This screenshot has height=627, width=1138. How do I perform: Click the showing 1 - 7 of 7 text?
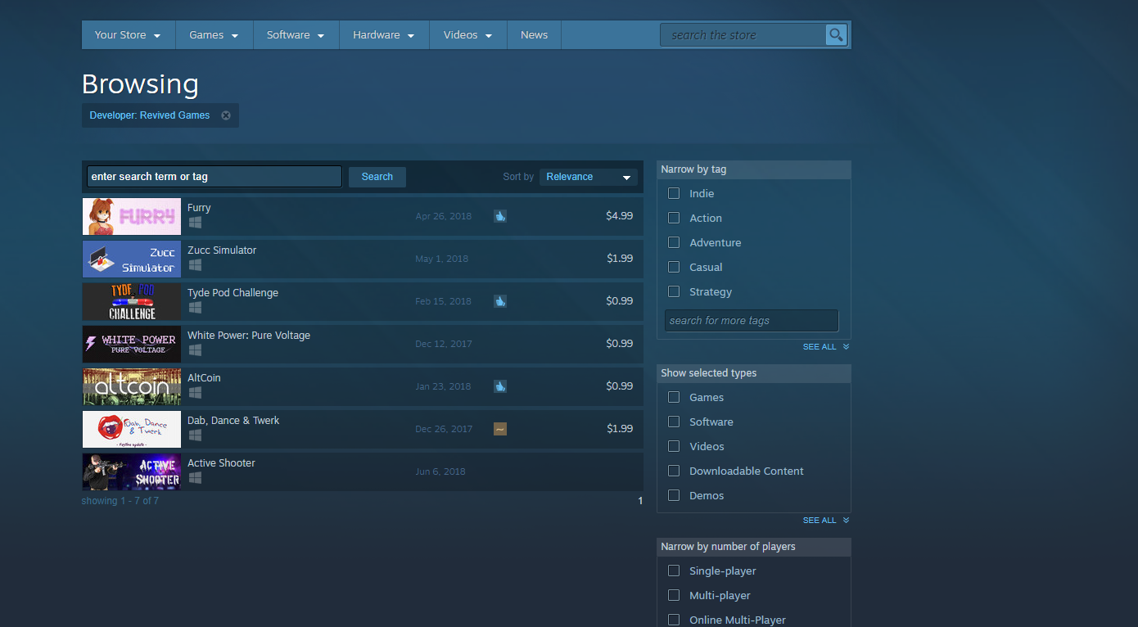pyautogui.click(x=120, y=501)
